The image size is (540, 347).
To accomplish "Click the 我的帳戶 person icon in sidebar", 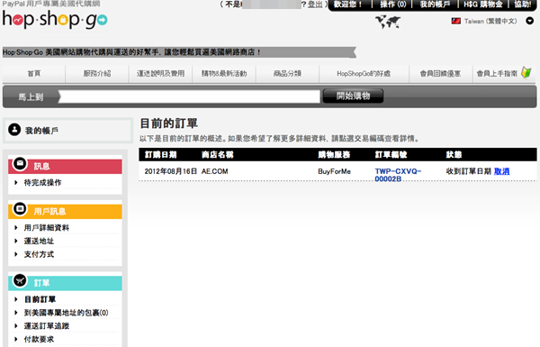I will point(14,130).
